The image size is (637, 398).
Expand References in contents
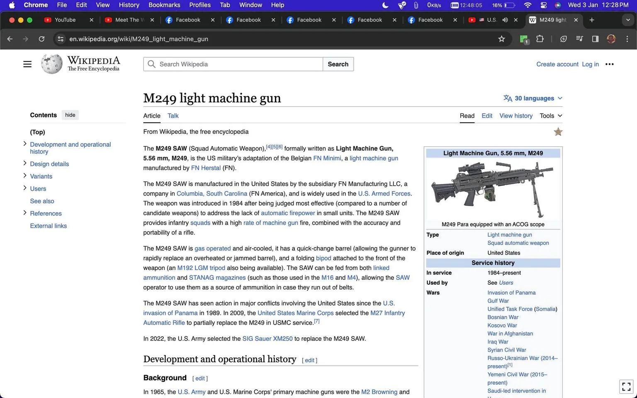25,213
